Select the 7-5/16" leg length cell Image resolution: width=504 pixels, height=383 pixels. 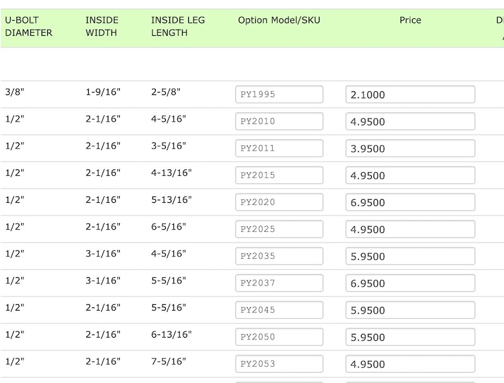(x=168, y=362)
